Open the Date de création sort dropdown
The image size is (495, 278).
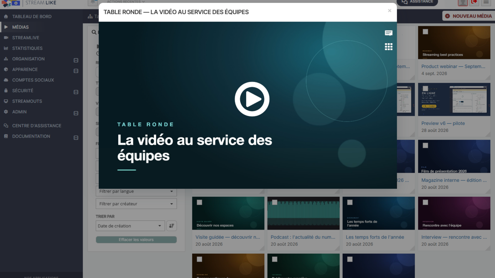130,226
